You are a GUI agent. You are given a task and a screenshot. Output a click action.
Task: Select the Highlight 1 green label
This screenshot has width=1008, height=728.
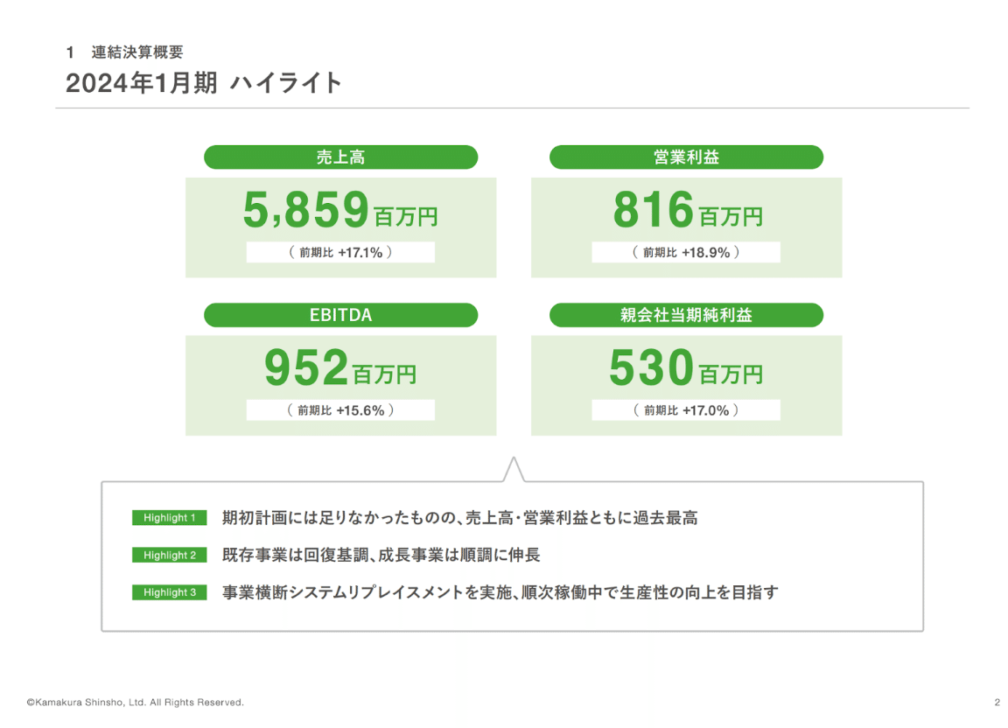point(168,517)
